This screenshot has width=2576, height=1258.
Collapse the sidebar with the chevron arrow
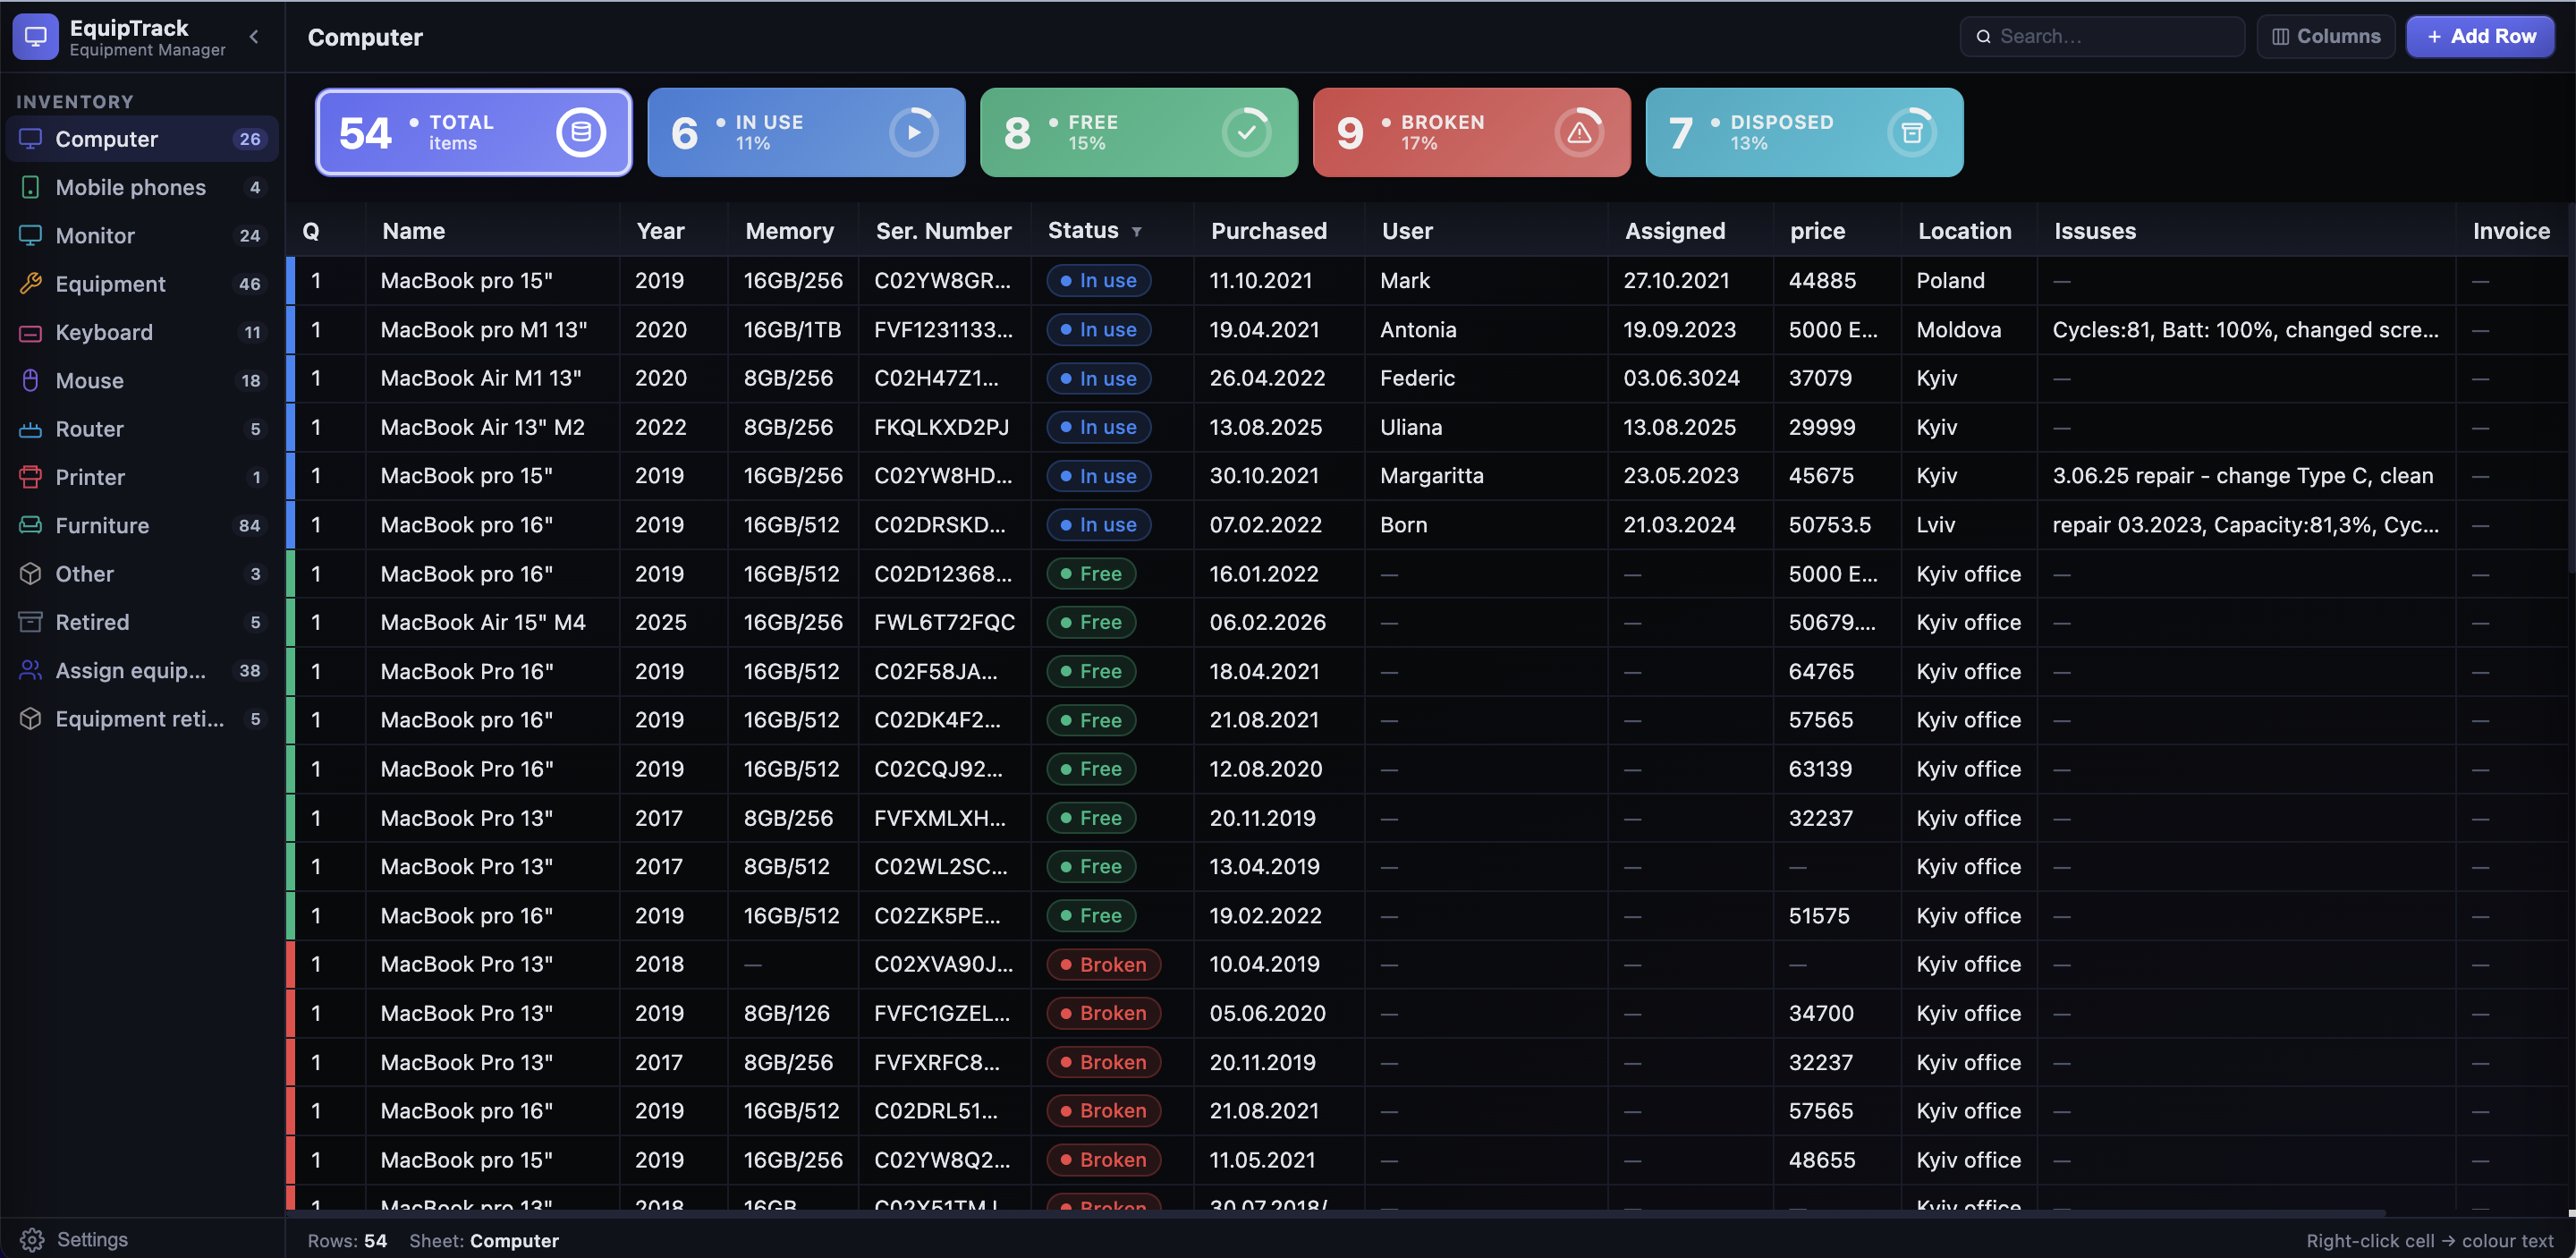[254, 37]
